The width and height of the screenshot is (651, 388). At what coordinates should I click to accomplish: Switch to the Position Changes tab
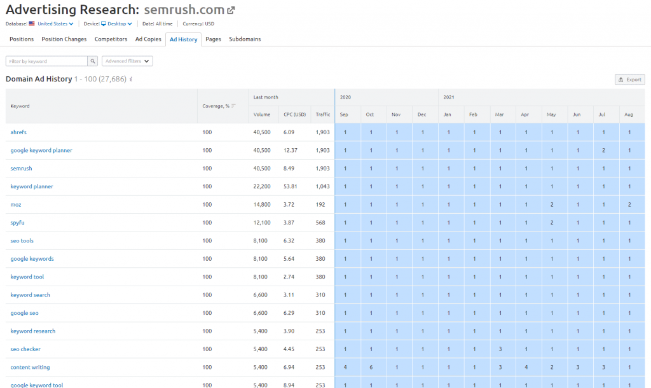(64, 39)
